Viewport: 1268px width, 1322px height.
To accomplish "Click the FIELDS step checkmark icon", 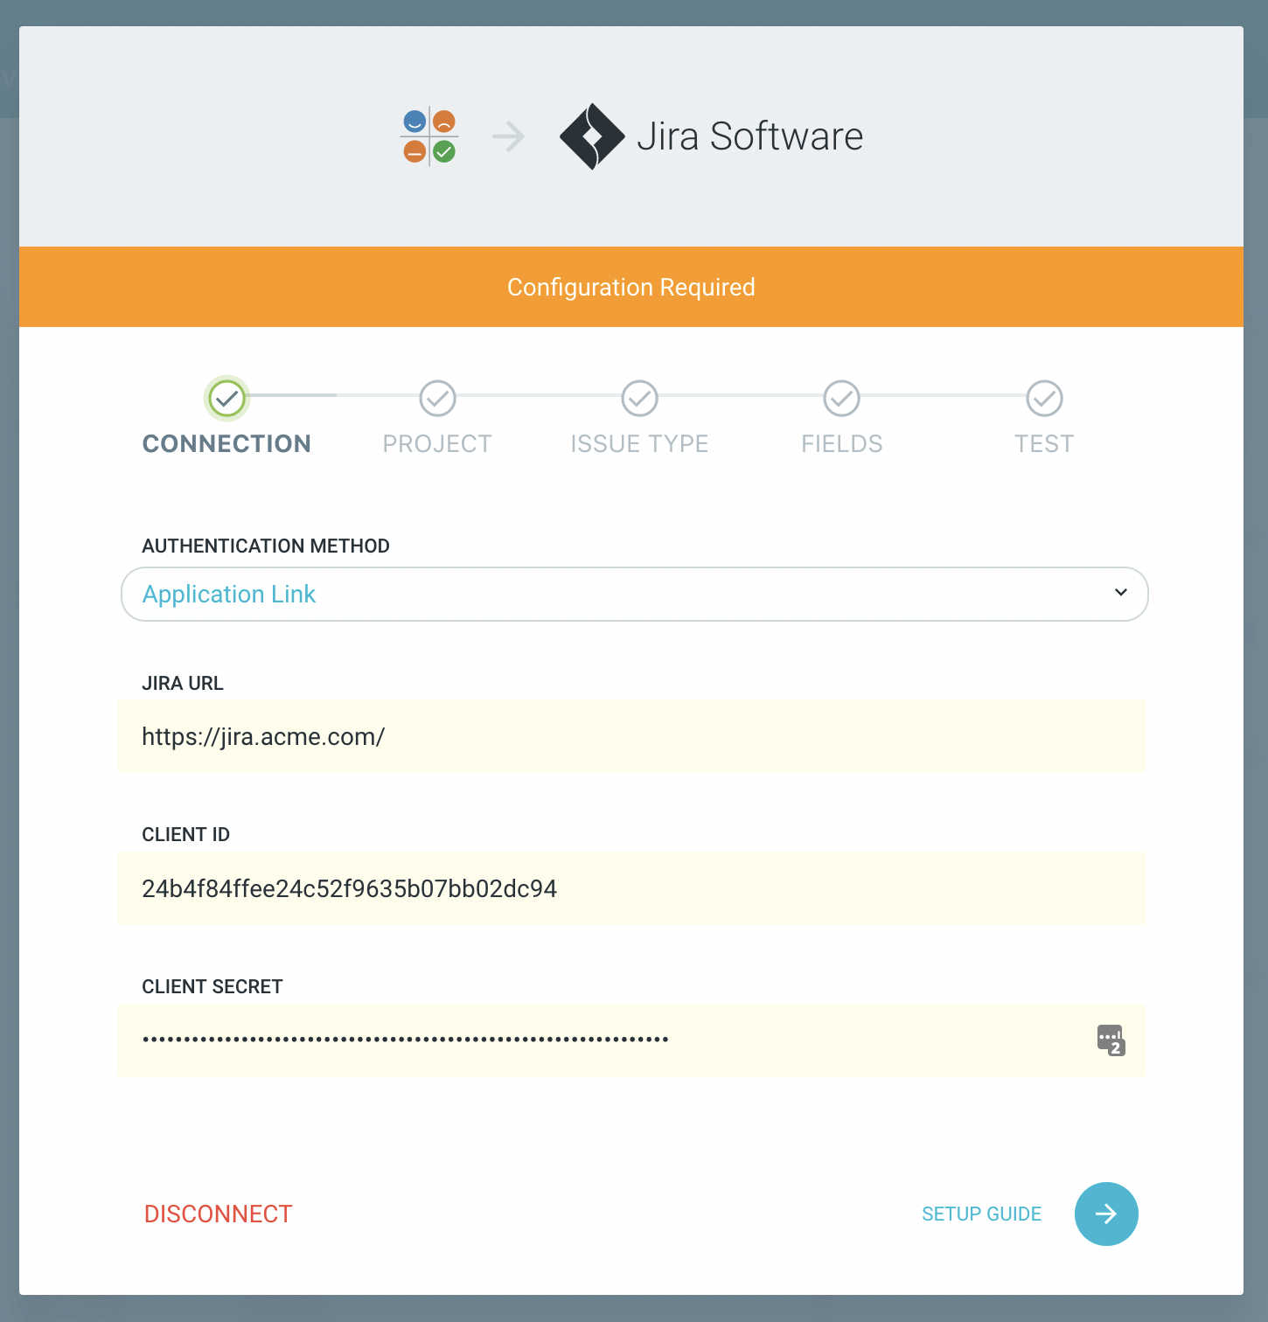I will coord(842,399).
